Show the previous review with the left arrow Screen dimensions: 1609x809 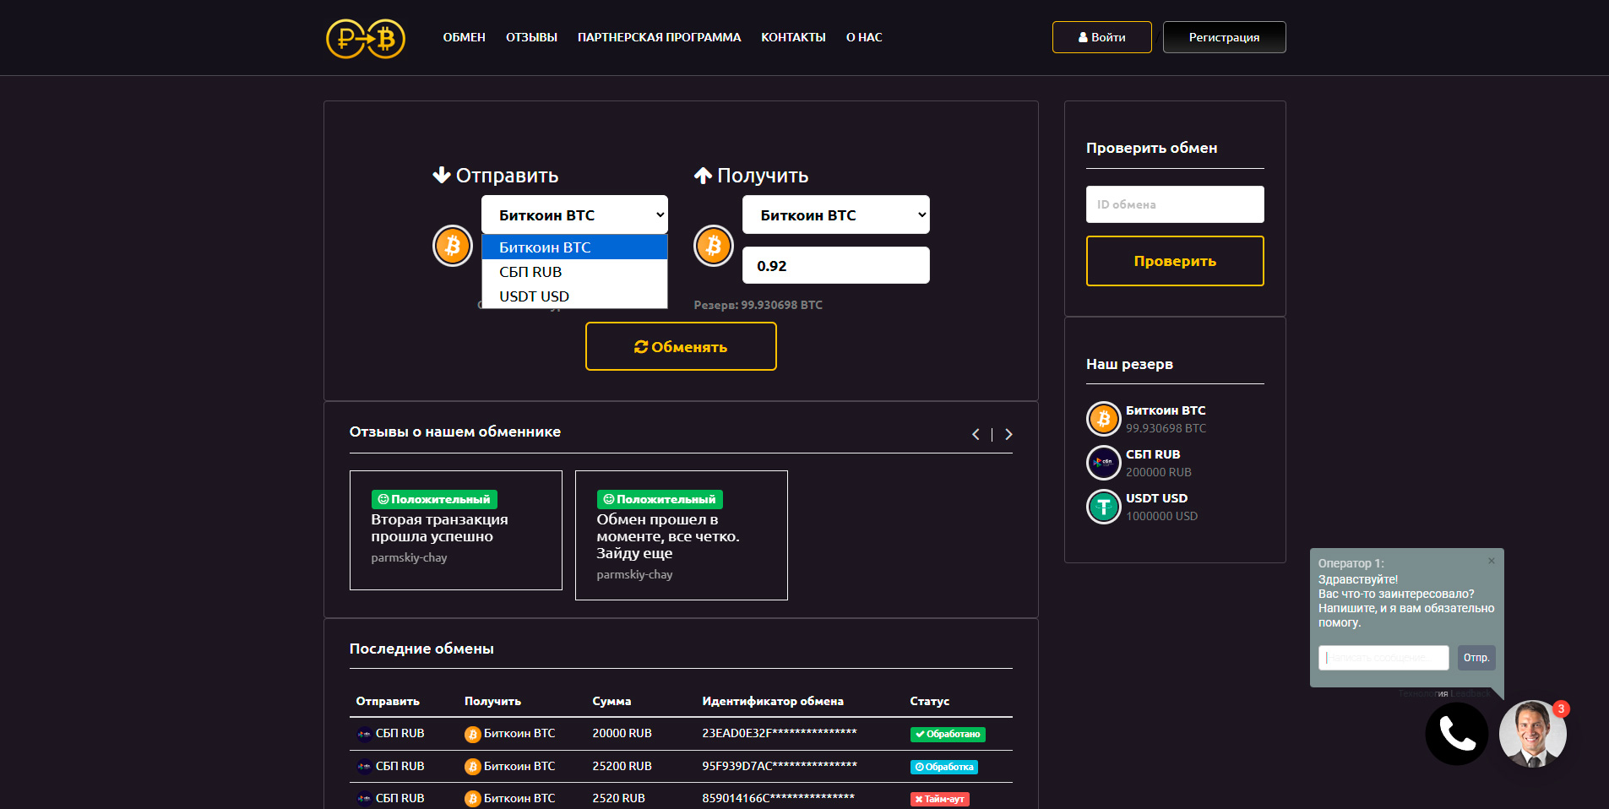[x=976, y=434]
